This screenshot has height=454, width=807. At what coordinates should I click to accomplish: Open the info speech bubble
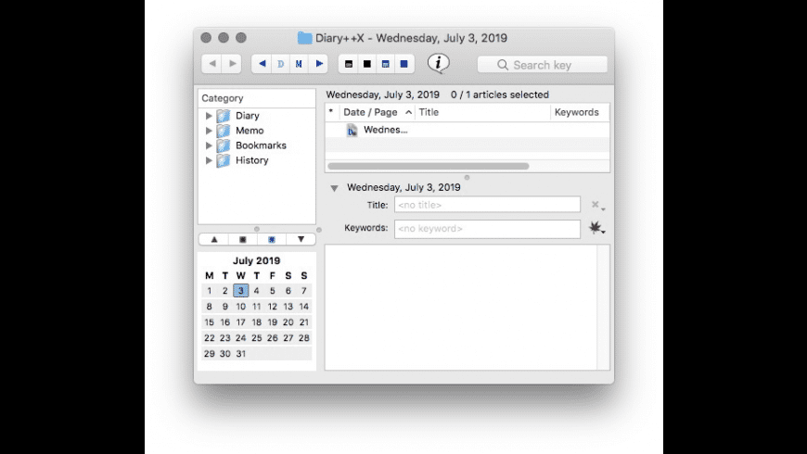pos(438,63)
